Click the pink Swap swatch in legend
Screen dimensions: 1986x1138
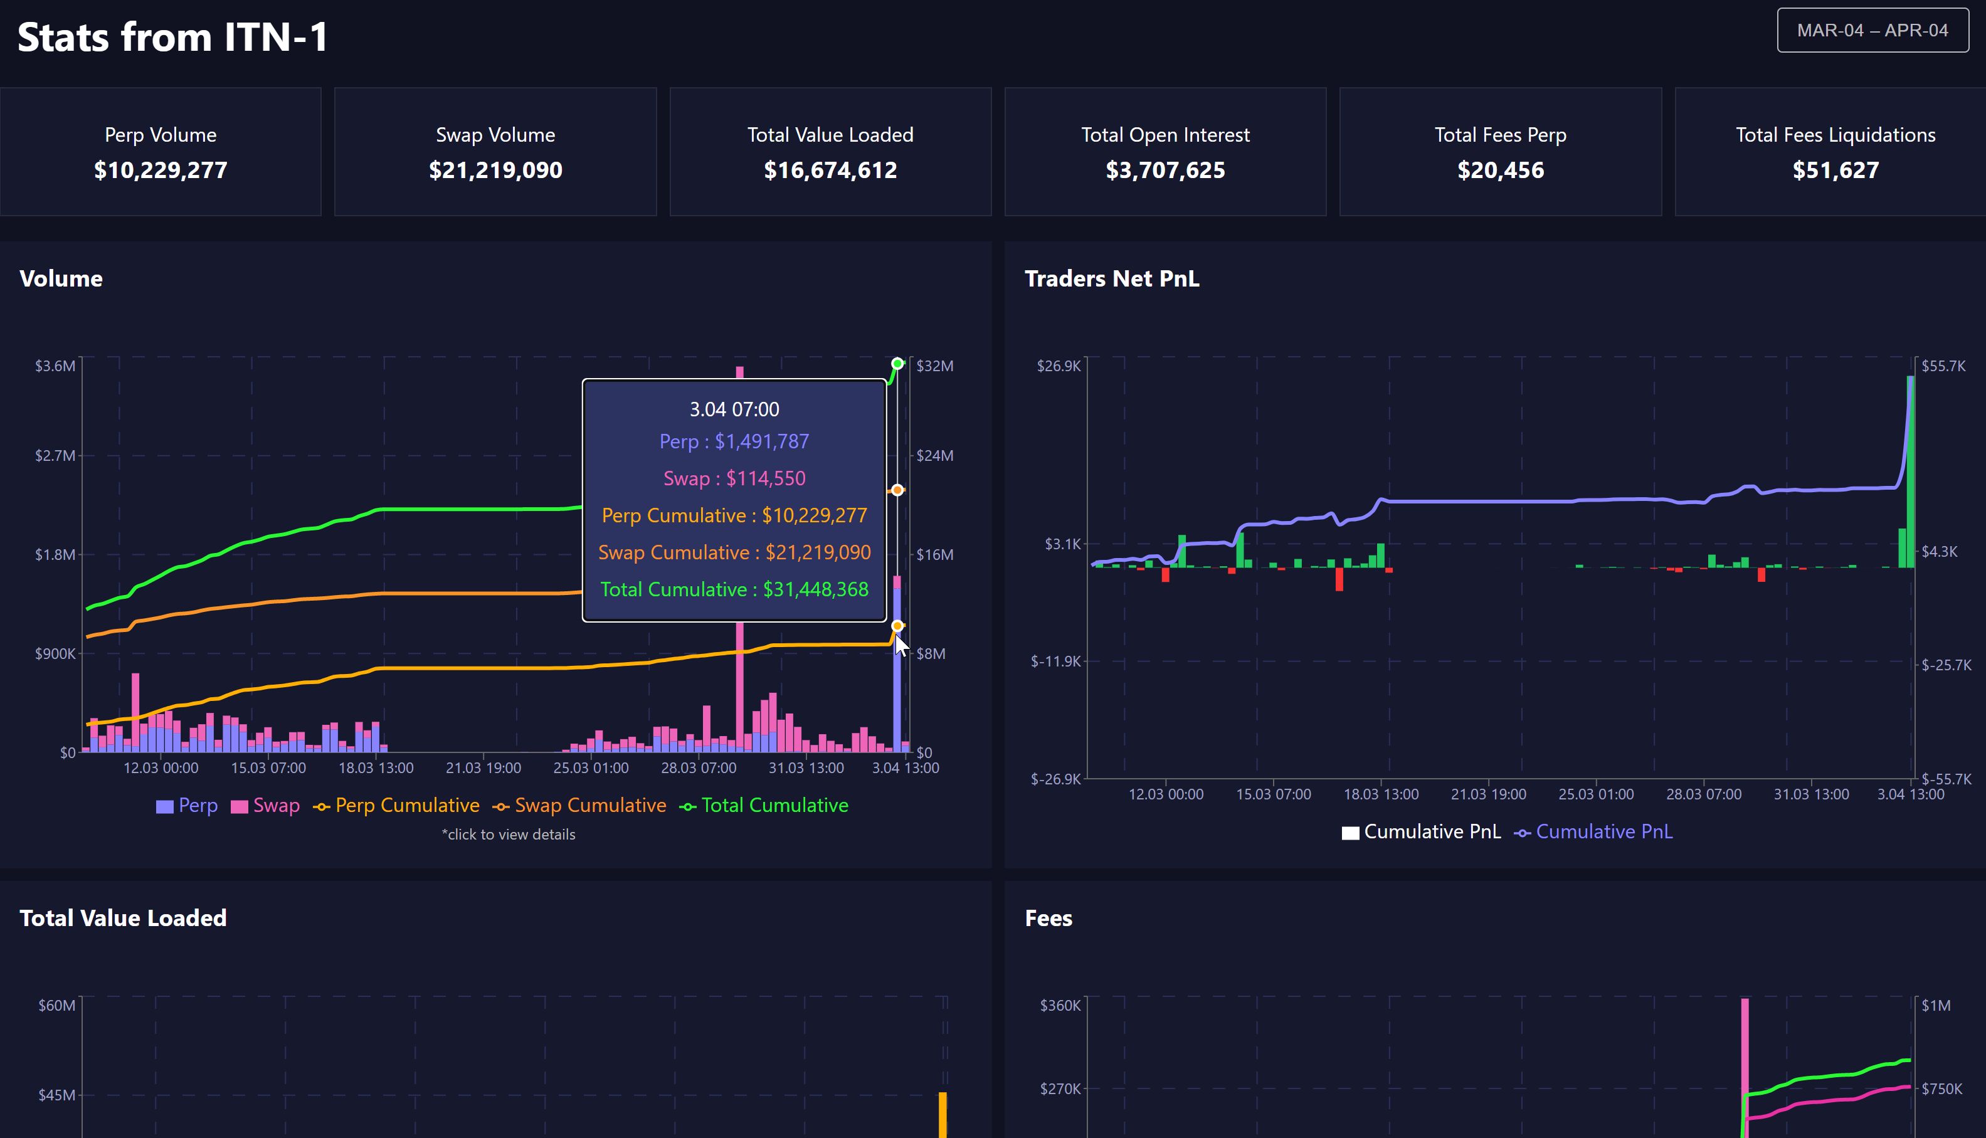point(240,806)
